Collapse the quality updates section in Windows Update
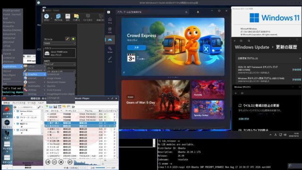The image size is (302, 170). tap(300, 59)
